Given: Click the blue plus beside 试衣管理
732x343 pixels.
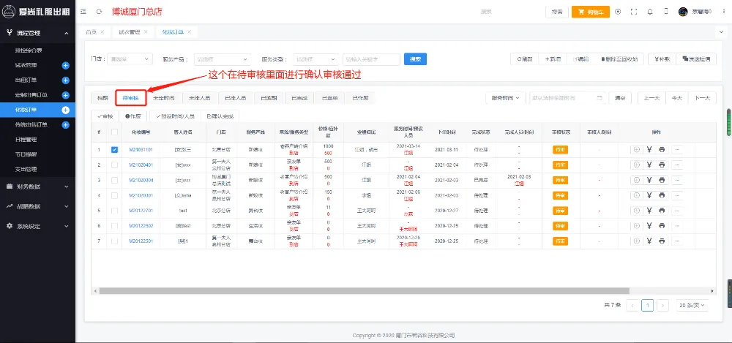Looking at the screenshot, I should pos(65,66).
